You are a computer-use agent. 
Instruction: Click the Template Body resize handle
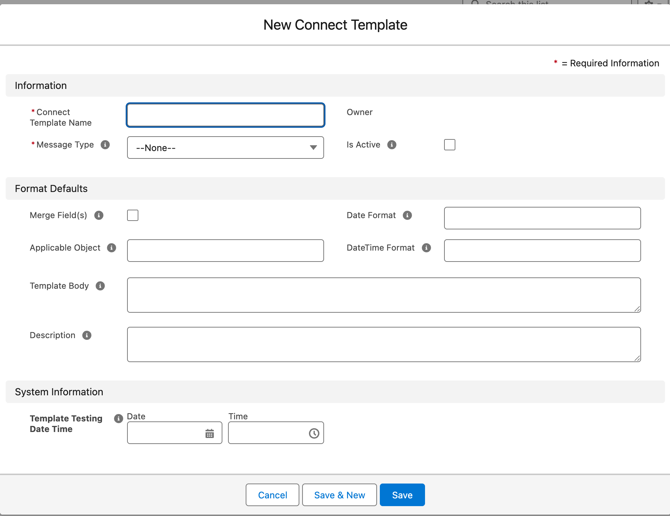(x=637, y=309)
